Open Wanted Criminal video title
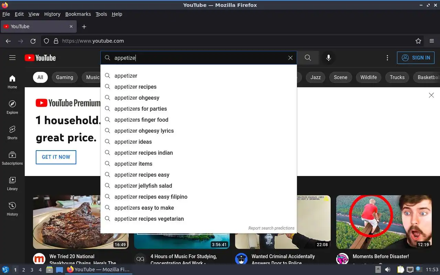 click(x=283, y=260)
